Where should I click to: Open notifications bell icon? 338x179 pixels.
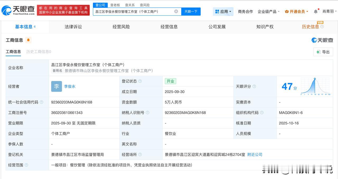[x=316, y=12]
